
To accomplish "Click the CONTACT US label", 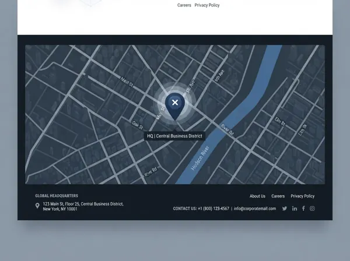I will [x=185, y=209].
